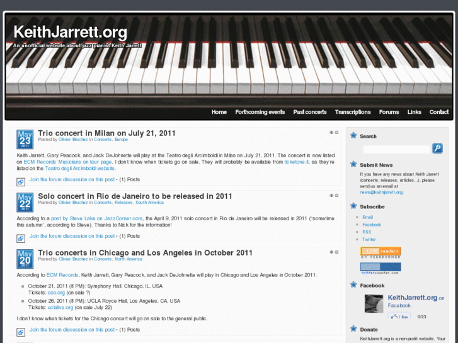
Task: Open the Concerts category on the Chicago post
Action: (x=103, y=259)
